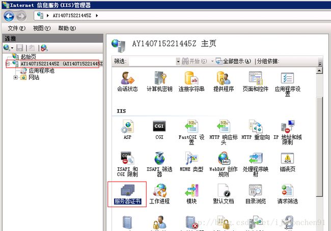The width and height of the screenshot is (331, 231).
Task: Click the up-level icon in 连接 toolbar
Action: 32,48
